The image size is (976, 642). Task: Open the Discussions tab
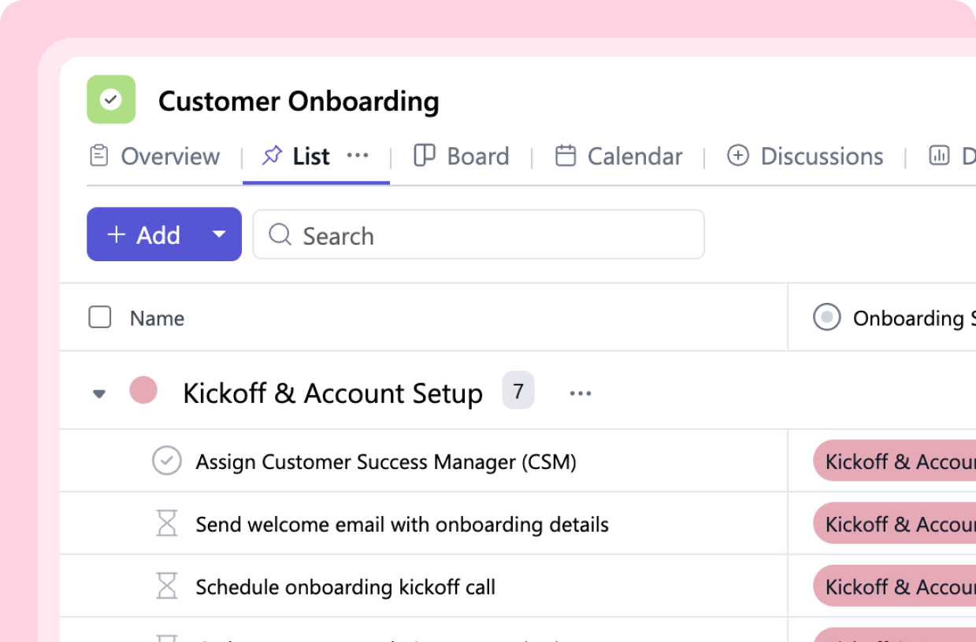805,156
